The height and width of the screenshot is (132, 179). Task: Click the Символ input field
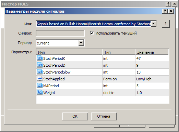(60, 33)
